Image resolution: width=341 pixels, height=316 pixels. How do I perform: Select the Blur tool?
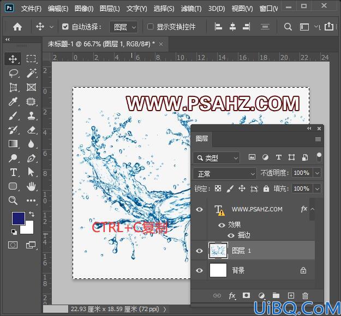(x=31, y=144)
